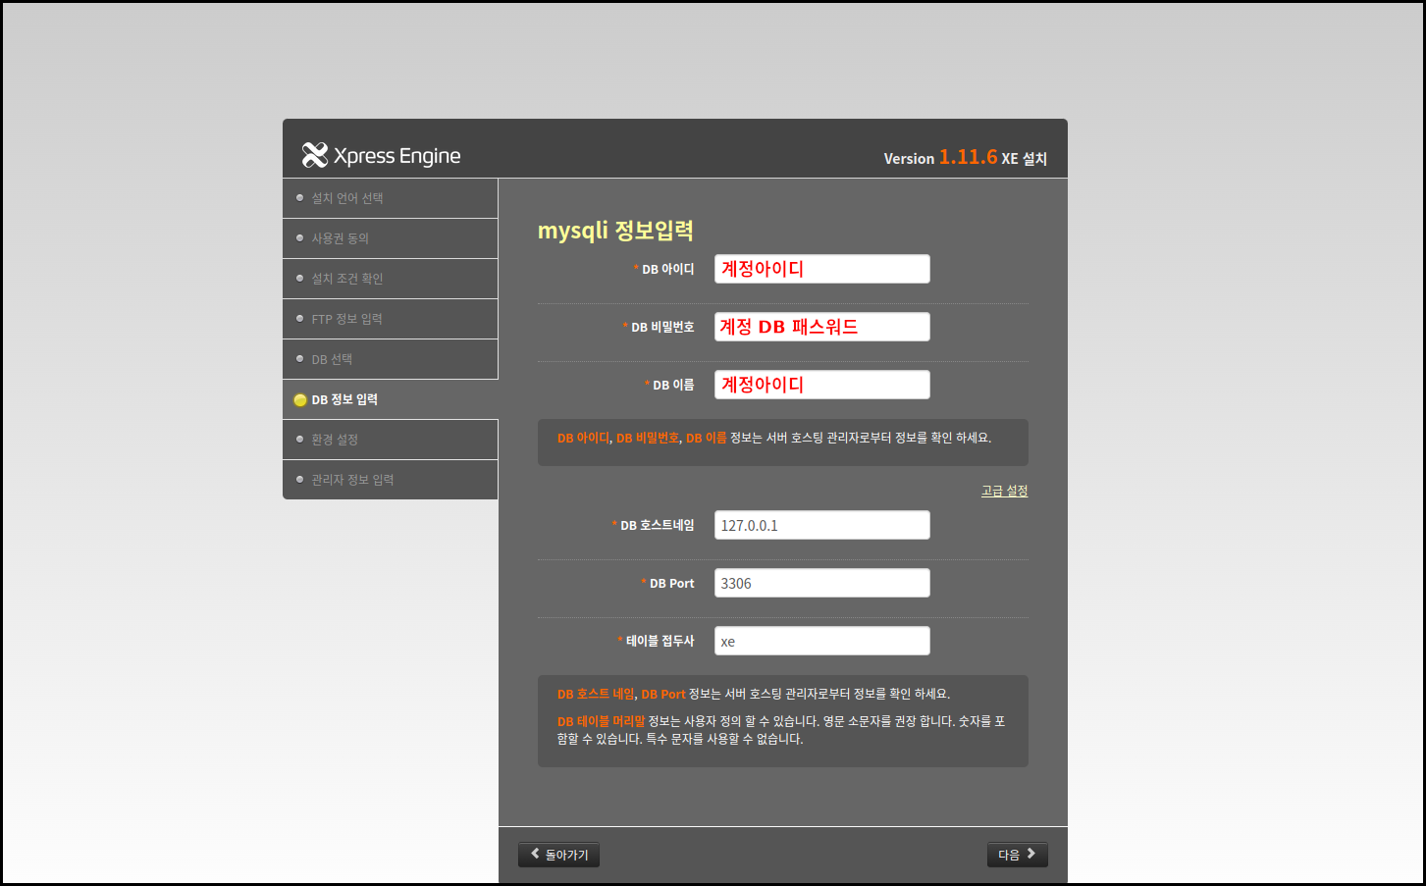Click the DB 아이디 input field

pos(821,269)
